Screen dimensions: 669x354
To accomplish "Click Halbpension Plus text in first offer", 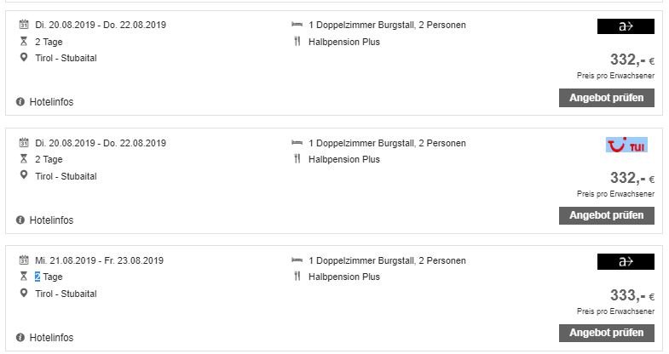I will (x=344, y=42).
